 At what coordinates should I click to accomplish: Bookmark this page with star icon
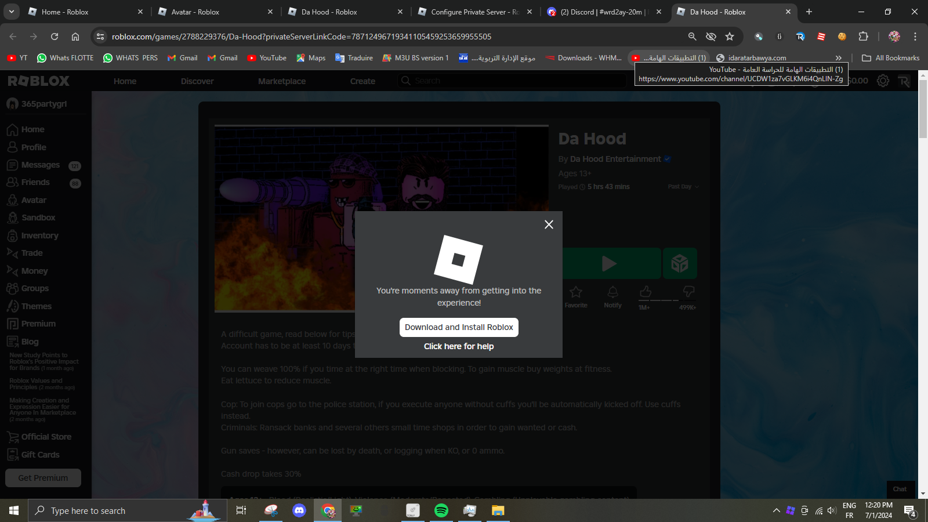tap(730, 37)
